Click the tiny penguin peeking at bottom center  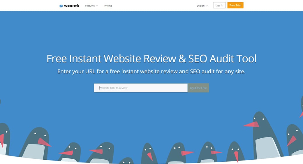(126, 161)
